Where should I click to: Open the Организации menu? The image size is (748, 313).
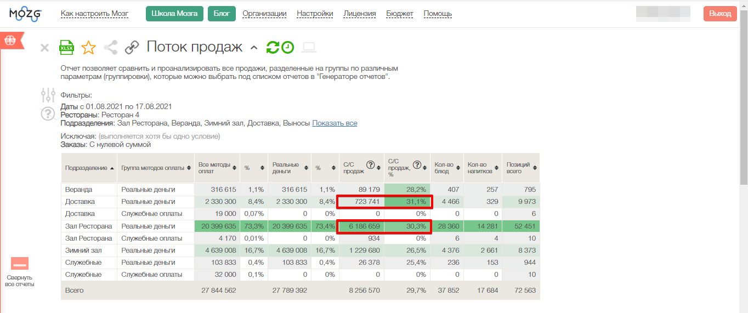(x=264, y=14)
